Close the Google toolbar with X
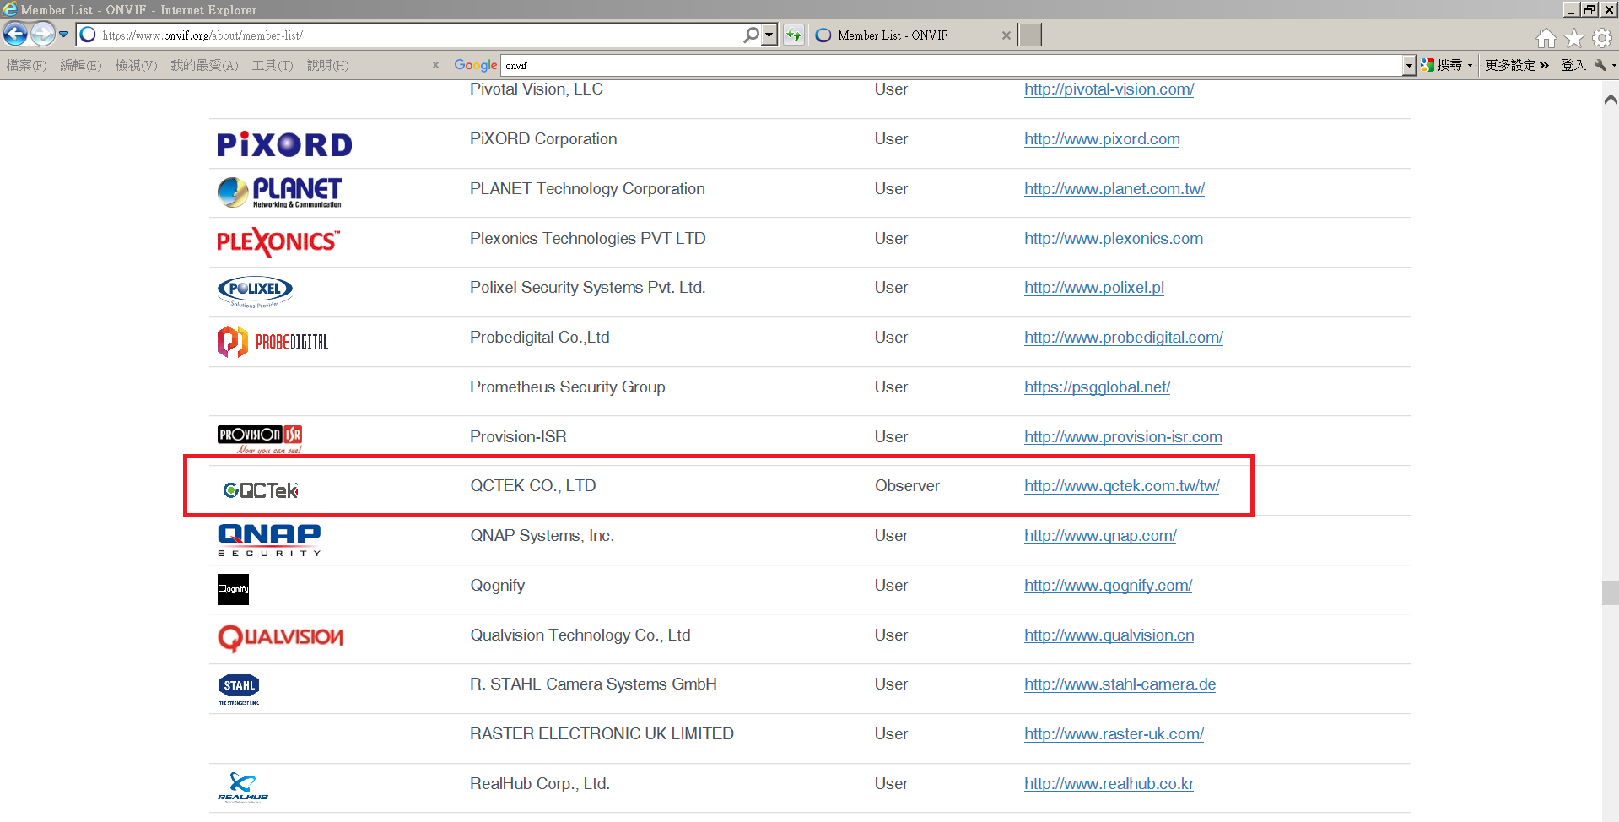This screenshot has height=822, width=1619. pyautogui.click(x=435, y=65)
